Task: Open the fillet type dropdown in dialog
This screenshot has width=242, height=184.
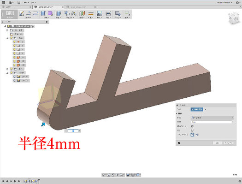Action: click(x=212, y=118)
